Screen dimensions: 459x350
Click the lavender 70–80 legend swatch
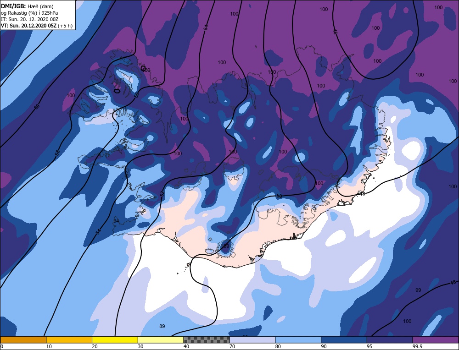(x=252, y=340)
